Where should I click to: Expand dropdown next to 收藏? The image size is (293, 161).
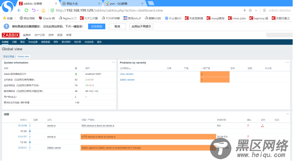15,18
